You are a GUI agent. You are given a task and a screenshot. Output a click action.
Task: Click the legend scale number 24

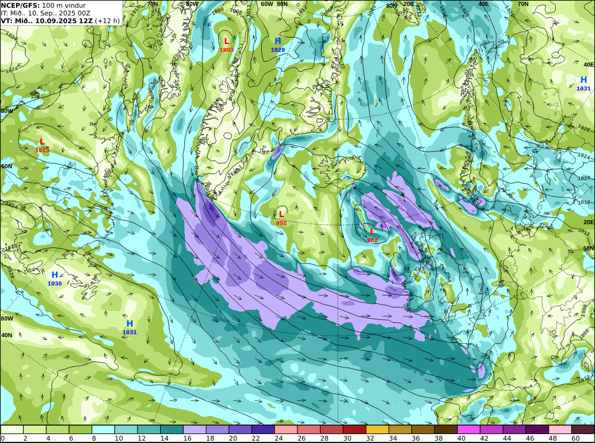(279, 438)
